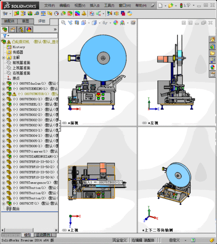217x244 pixels.
Task: Open New document dropdown arrow
Action: tap(165, 6)
